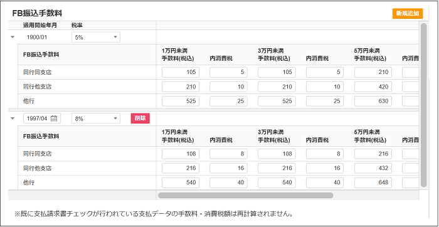Click the 8% section 同行同支店 1万円未満 fee field (108)

click(181, 154)
